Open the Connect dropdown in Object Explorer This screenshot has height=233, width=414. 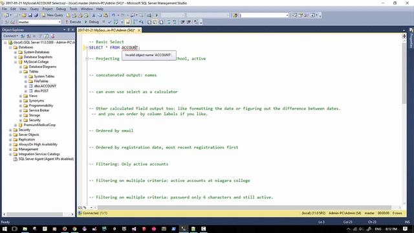[x=11, y=36]
